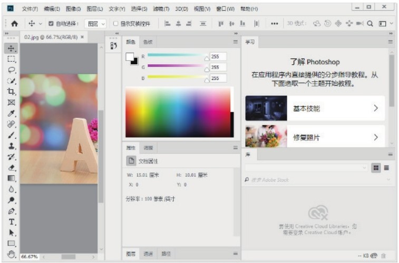Select the Crop tool
Image resolution: width=399 pixels, height=263 pixels.
point(11,91)
